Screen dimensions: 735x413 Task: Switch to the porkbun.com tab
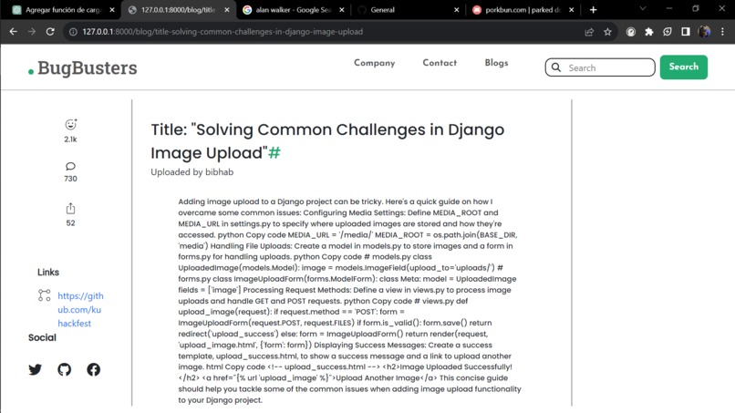coord(523,10)
